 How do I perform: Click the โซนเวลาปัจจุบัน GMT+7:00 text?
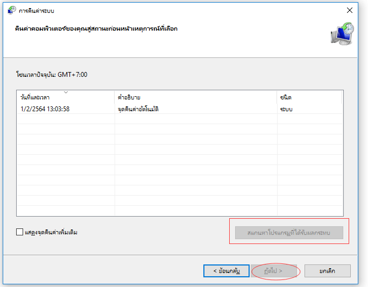click(52, 75)
